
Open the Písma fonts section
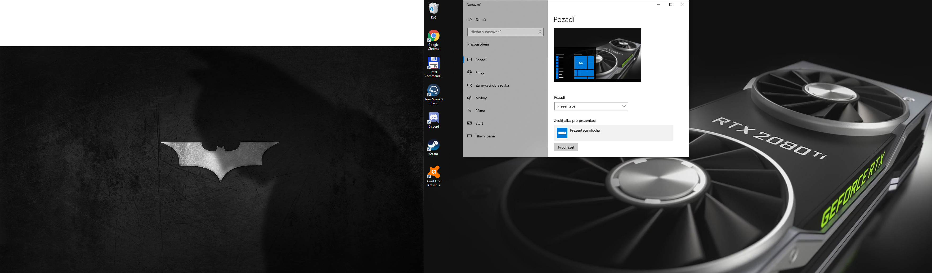[480, 111]
